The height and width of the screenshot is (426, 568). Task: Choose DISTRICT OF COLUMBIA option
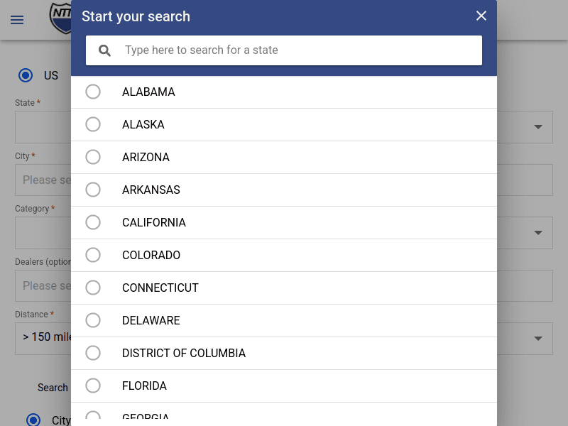pos(93,353)
